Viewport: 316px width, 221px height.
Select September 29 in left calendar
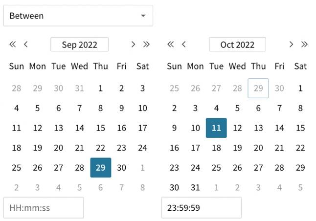[101, 168]
